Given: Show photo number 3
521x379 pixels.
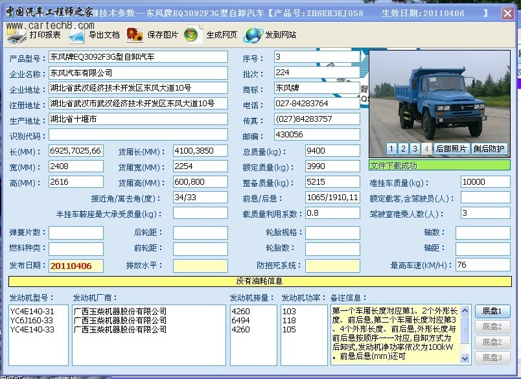Looking at the screenshot, I should pos(415,149).
